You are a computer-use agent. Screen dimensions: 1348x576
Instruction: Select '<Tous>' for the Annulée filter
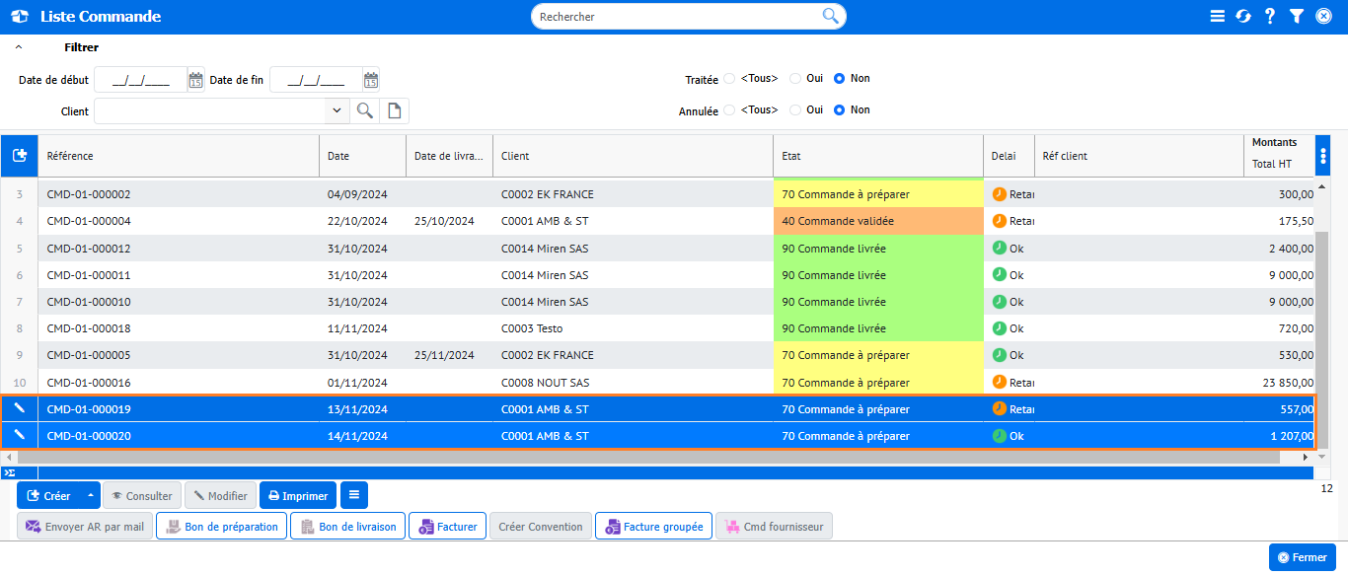pyautogui.click(x=729, y=110)
